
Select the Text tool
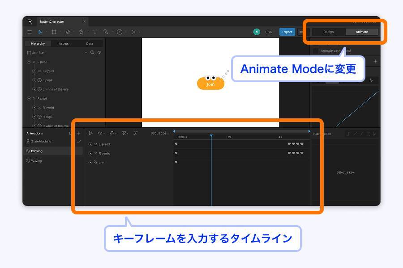94,32
